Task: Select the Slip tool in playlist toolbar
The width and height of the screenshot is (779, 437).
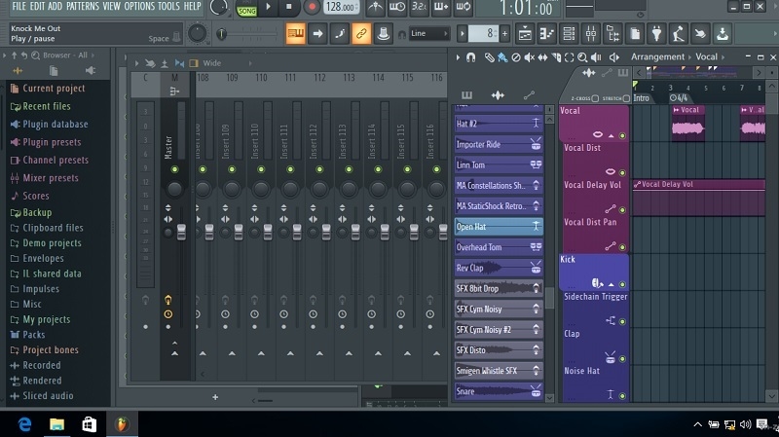Action: [542, 57]
